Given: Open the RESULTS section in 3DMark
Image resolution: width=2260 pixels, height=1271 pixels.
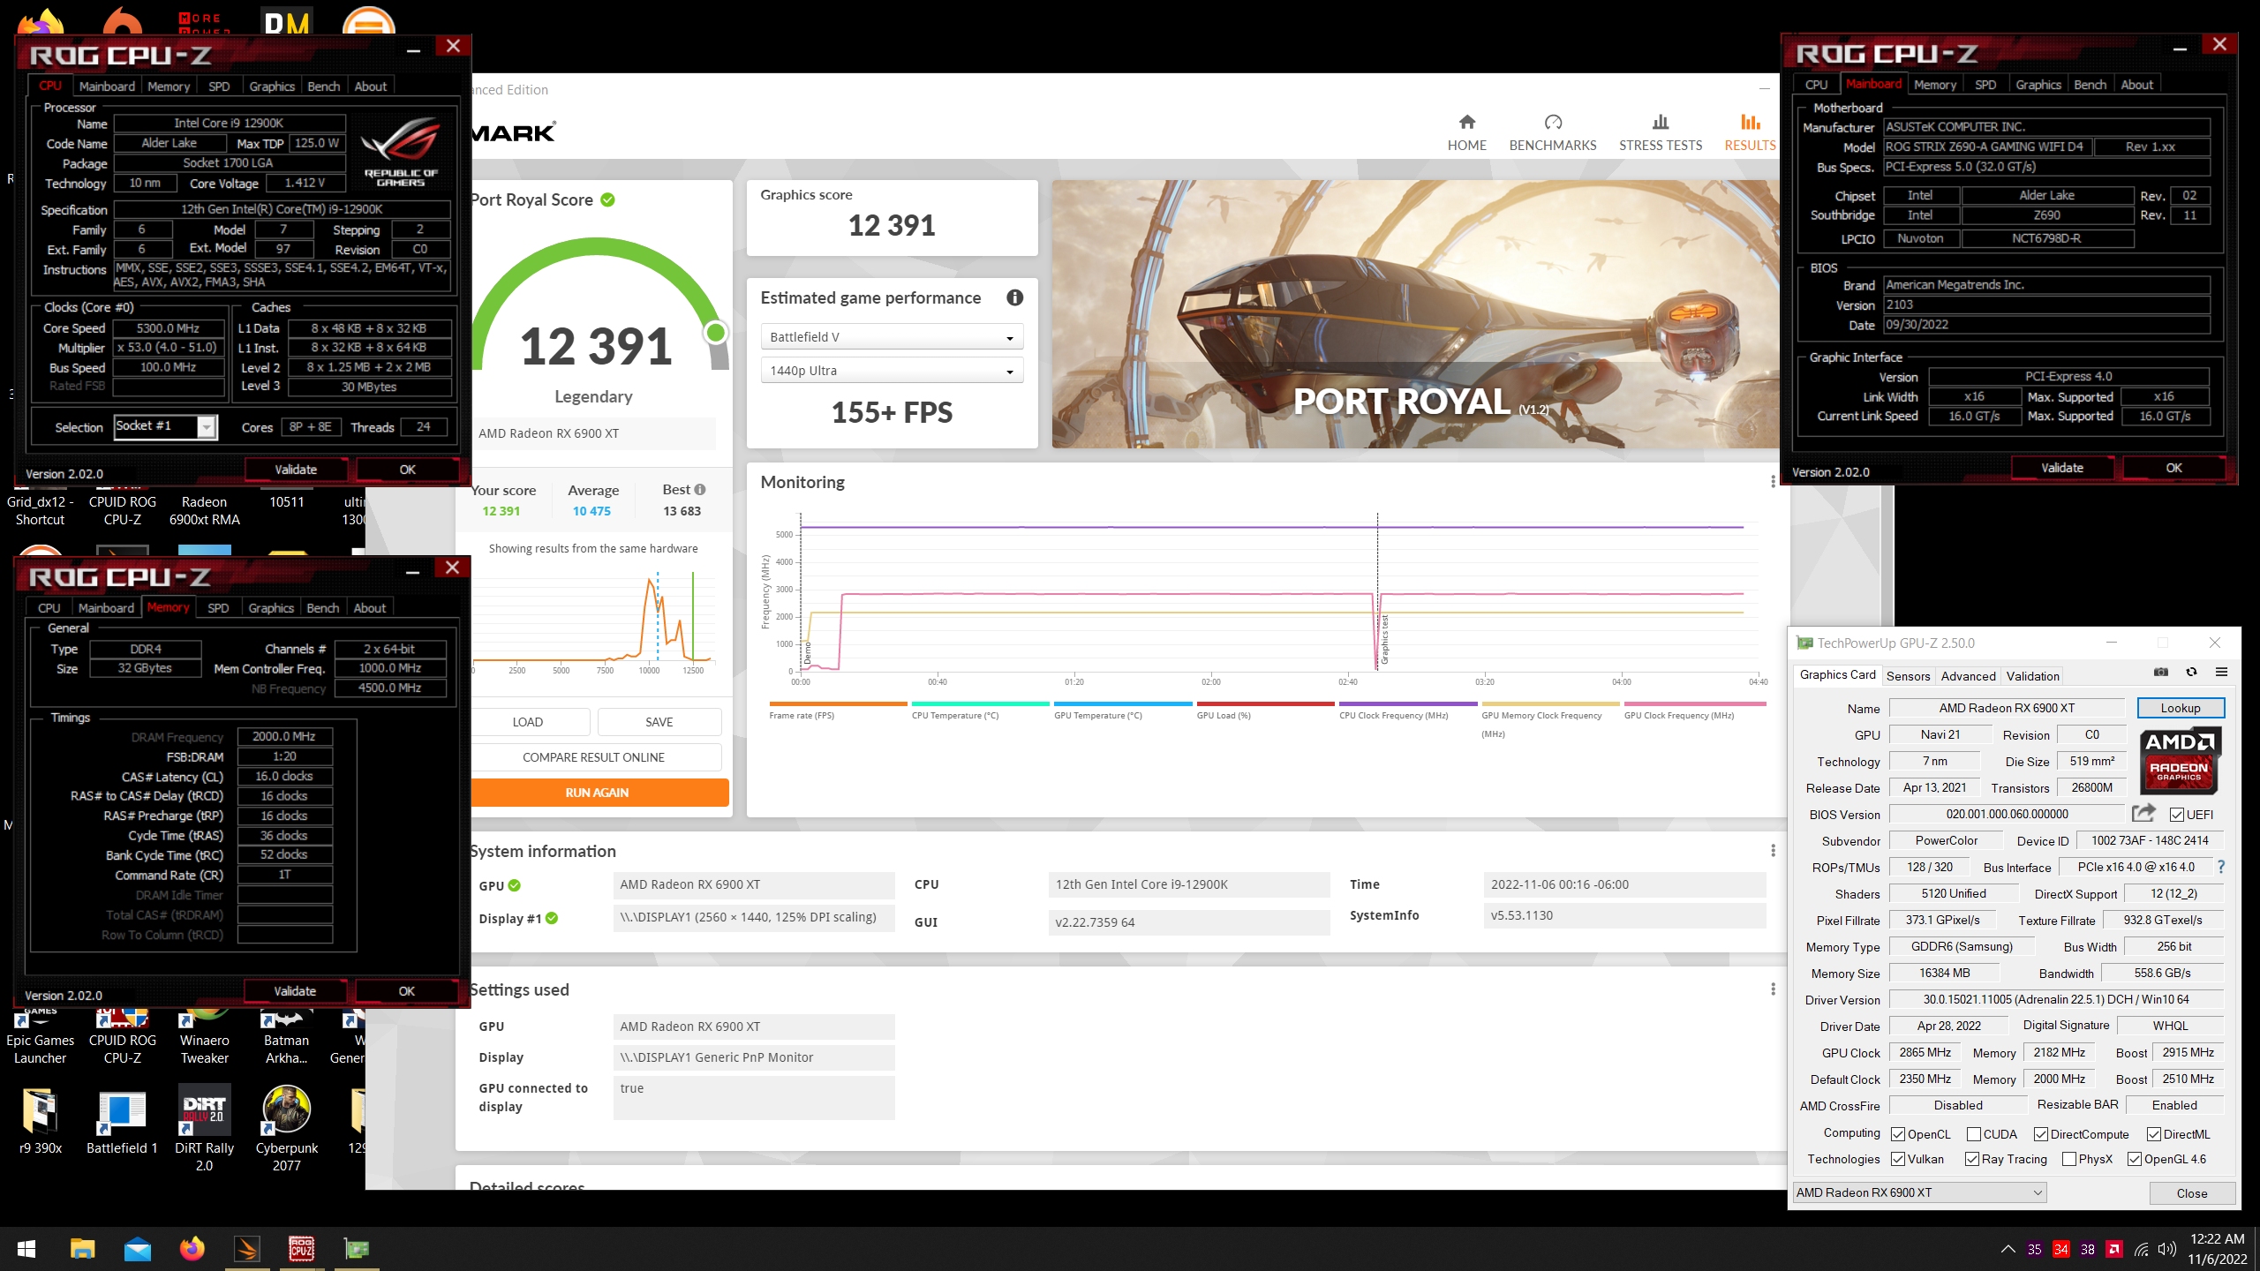Looking at the screenshot, I should (1750, 132).
